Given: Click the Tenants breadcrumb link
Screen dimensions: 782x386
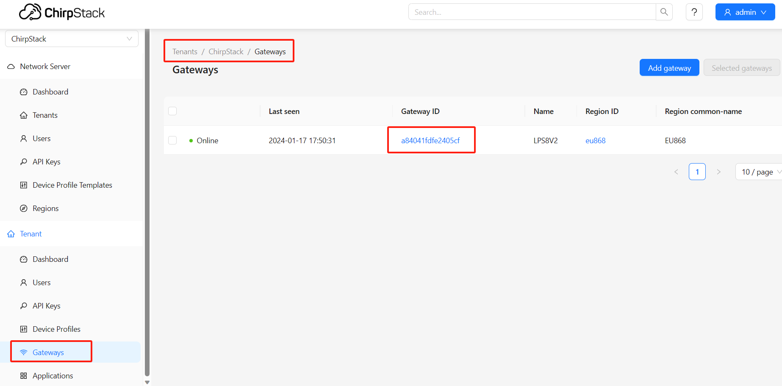Looking at the screenshot, I should 185,51.
